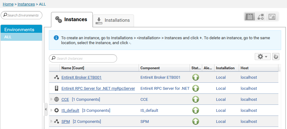The height and width of the screenshot is (129, 287).
Task: Click the Installations tab download icon
Action: click(99, 21)
